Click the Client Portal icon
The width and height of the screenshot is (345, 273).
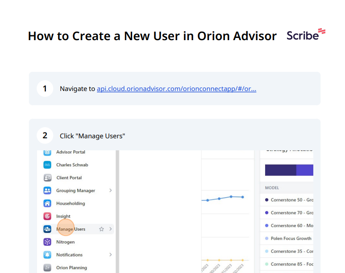click(x=47, y=178)
